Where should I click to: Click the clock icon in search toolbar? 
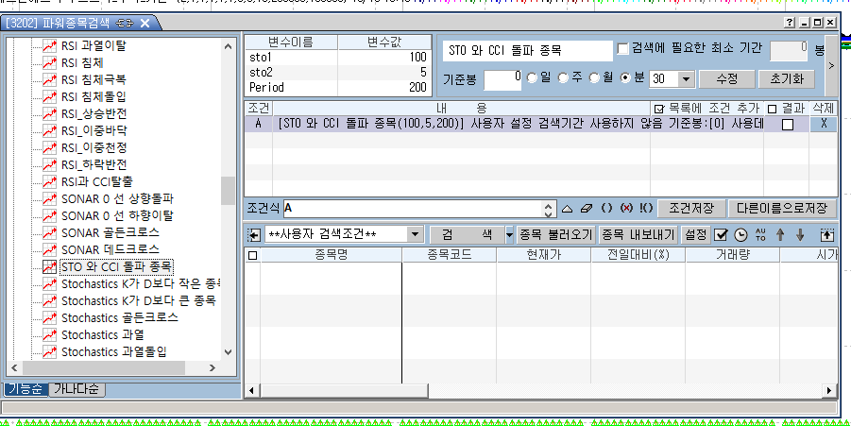tap(740, 234)
